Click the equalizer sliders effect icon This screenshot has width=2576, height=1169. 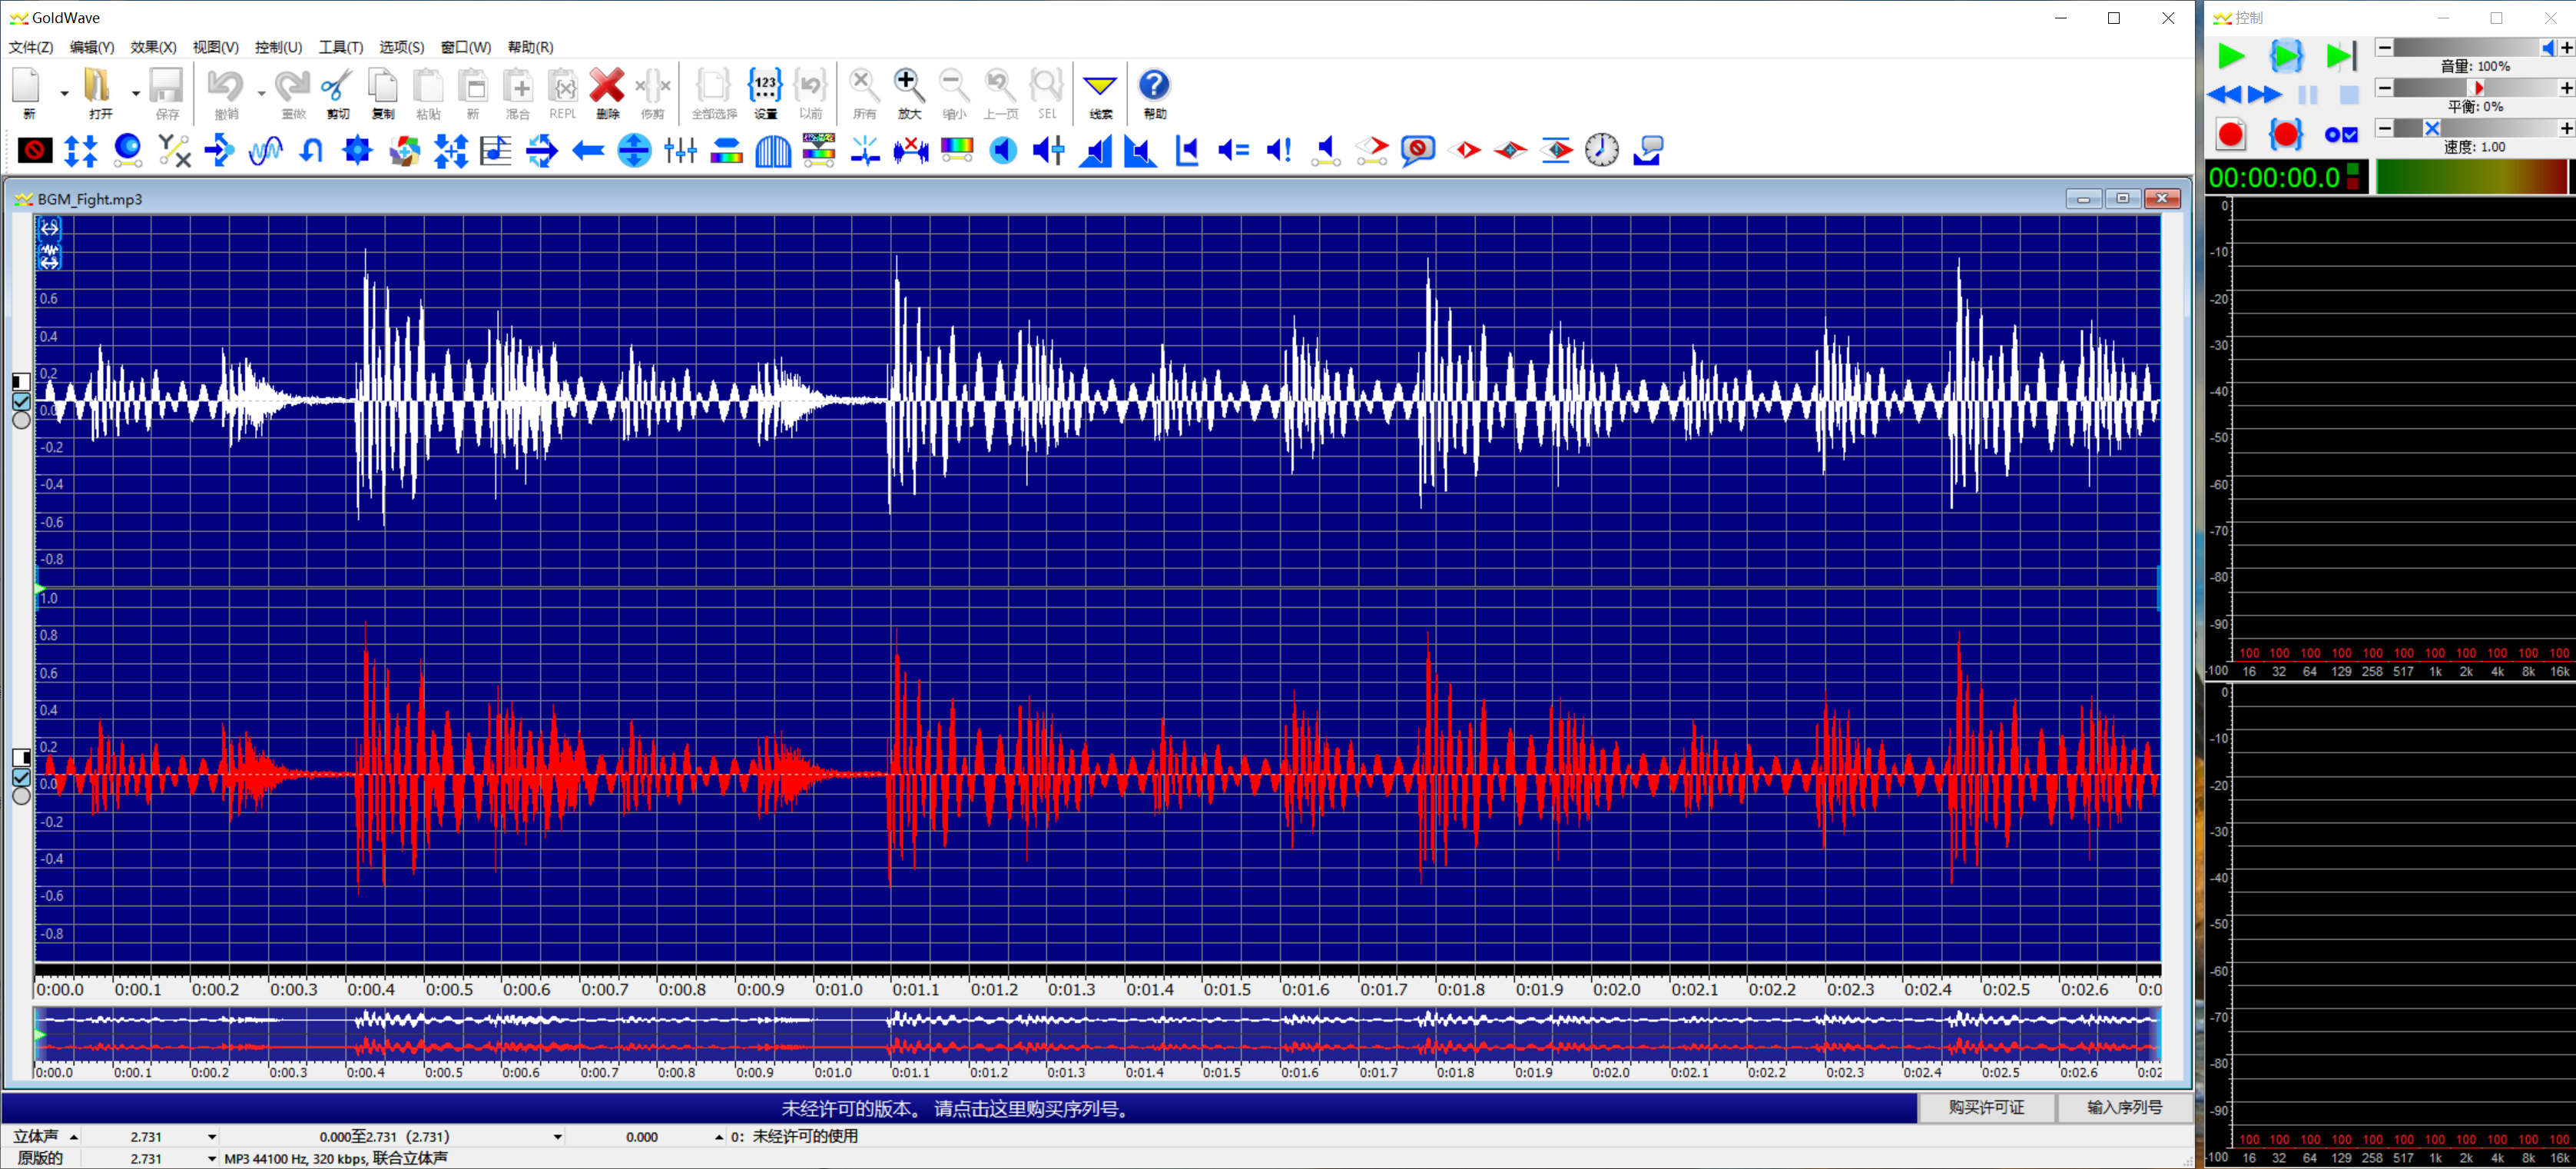[x=680, y=151]
